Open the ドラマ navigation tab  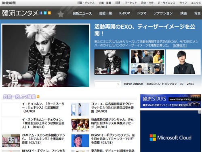pos(142,13)
